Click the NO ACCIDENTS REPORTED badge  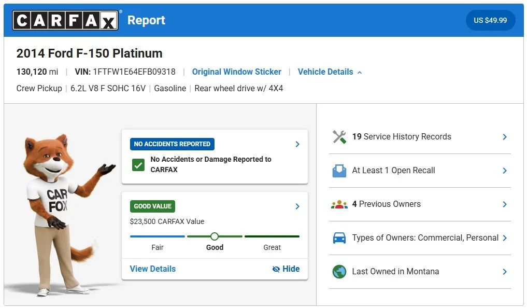click(x=172, y=144)
